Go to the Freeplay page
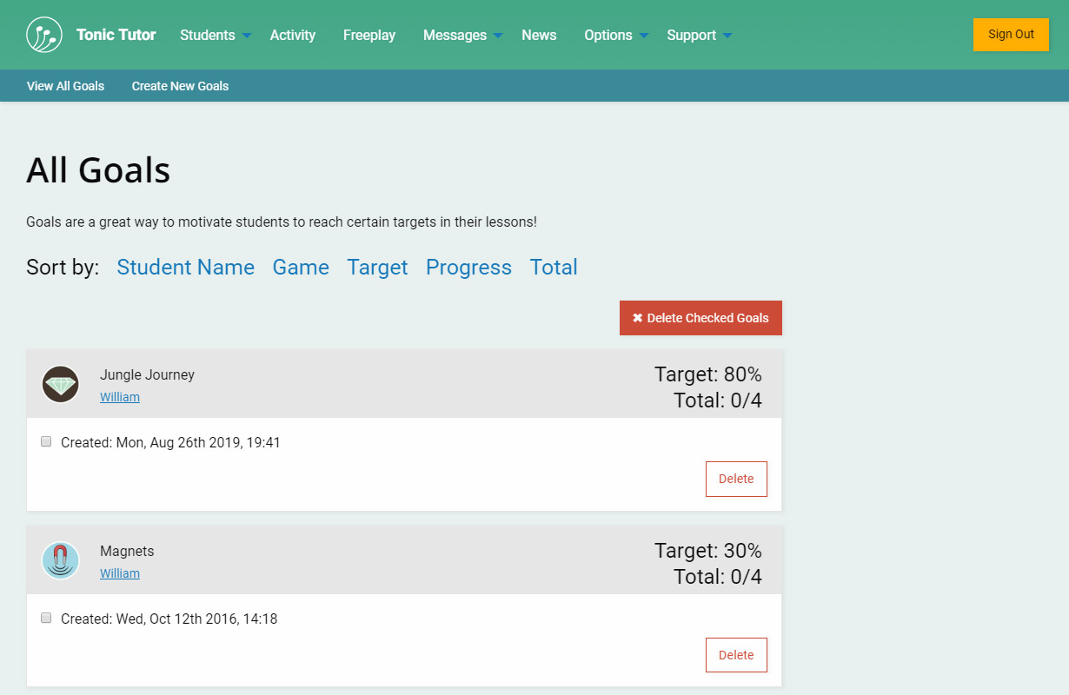Image resolution: width=1069 pixels, height=695 pixels. coord(369,35)
